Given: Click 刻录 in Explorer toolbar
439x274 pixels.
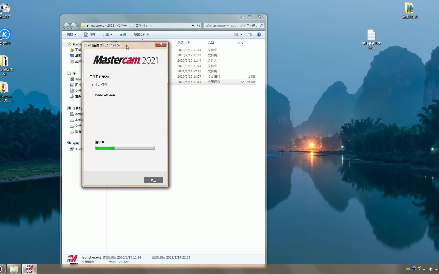Looking at the screenshot, I should click(x=123, y=35).
